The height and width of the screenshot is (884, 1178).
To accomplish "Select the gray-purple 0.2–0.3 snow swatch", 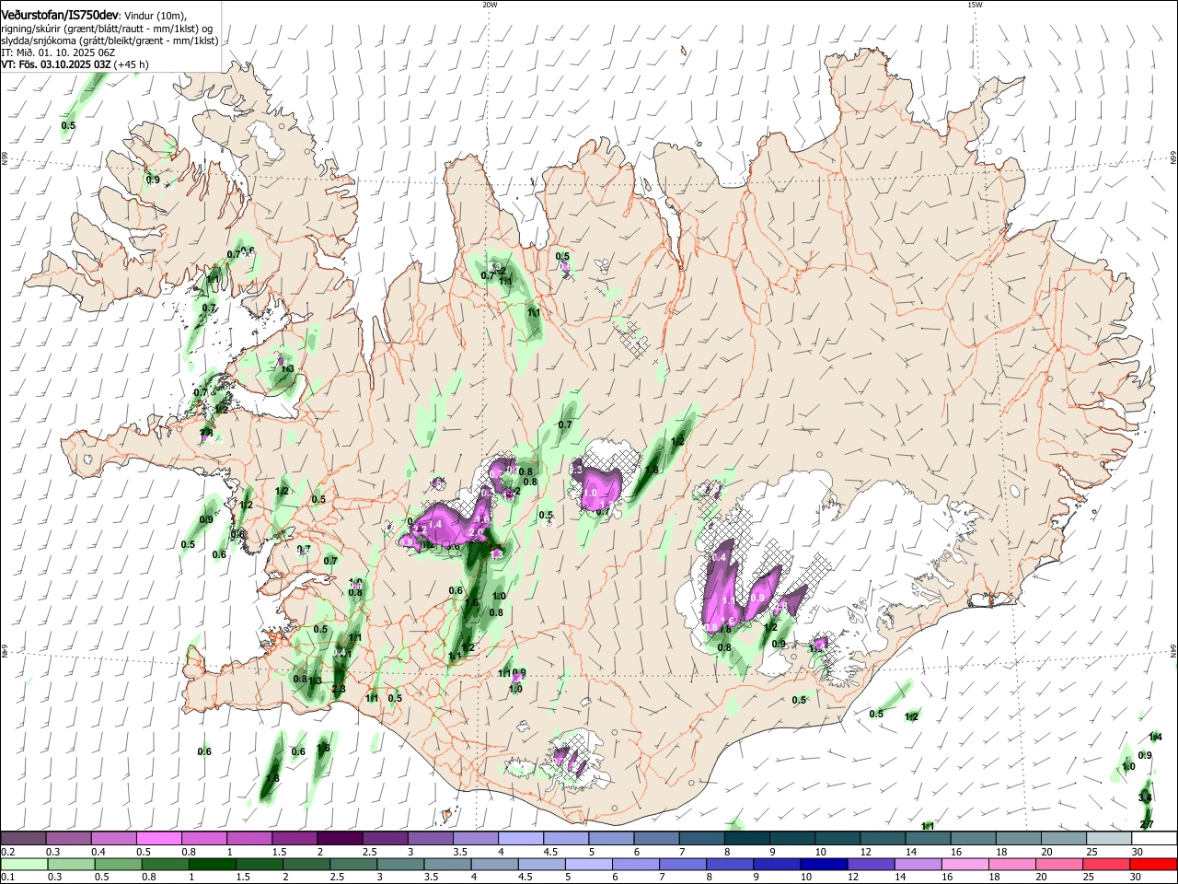I will coord(23,838).
